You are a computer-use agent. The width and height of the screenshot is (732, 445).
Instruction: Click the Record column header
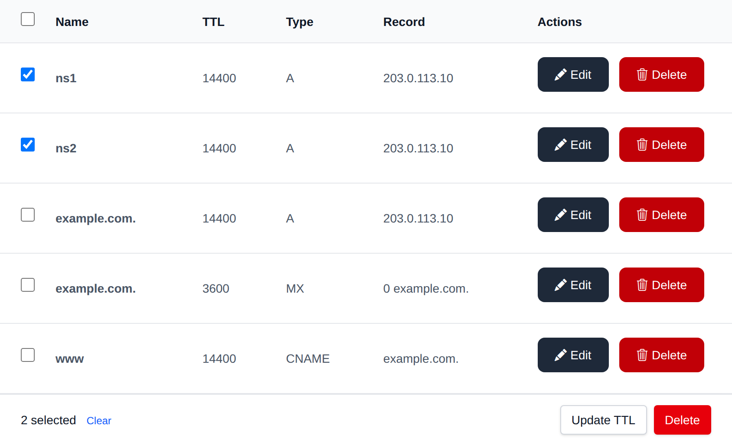coord(404,22)
